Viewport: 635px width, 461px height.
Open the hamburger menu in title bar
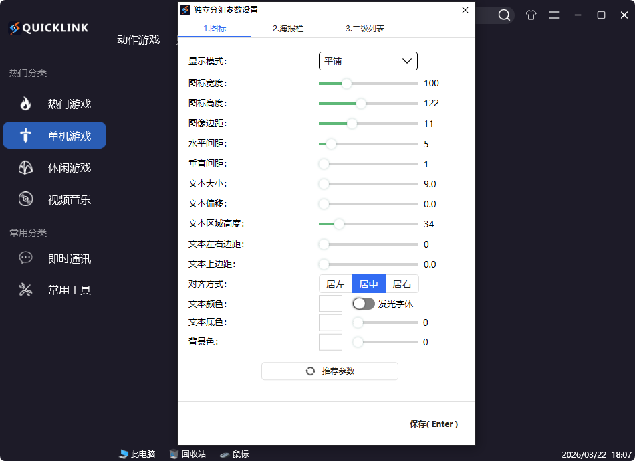click(554, 15)
